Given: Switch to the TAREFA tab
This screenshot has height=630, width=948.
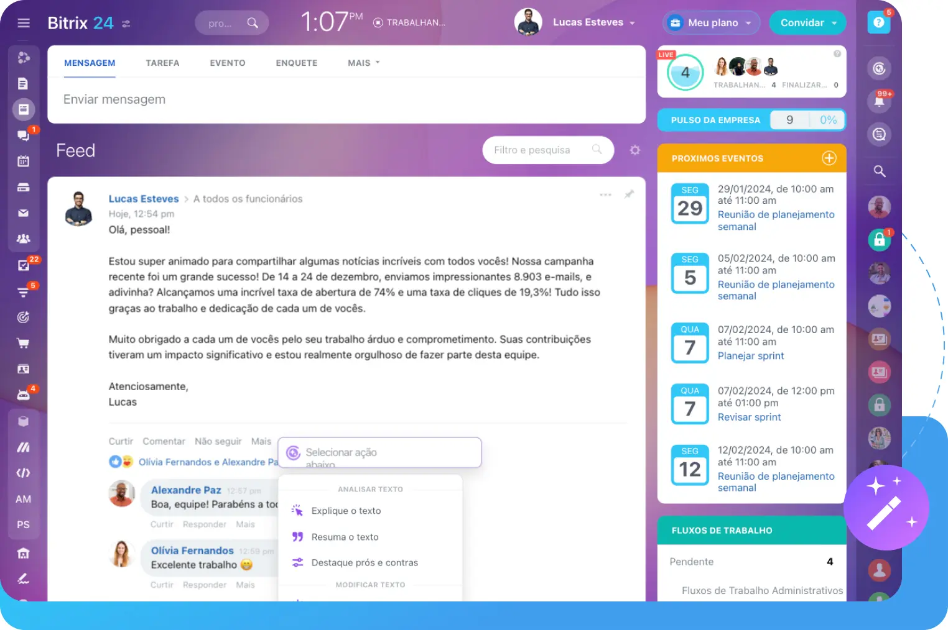Looking at the screenshot, I should pos(162,63).
